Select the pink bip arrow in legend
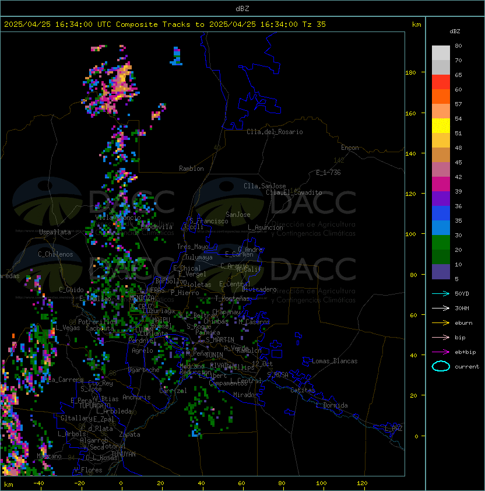The width and height of the screenshot is (485, 491). [x=441, y=338]
